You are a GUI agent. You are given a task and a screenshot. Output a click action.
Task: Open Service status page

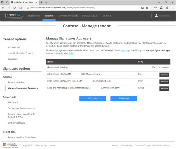(90, 16)
